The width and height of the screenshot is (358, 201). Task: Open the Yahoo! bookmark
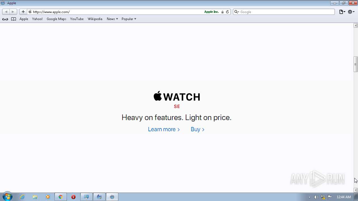click(x=37, y=19)
